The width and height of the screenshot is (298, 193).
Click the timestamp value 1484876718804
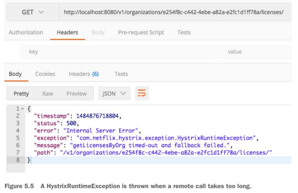point(97,116)
